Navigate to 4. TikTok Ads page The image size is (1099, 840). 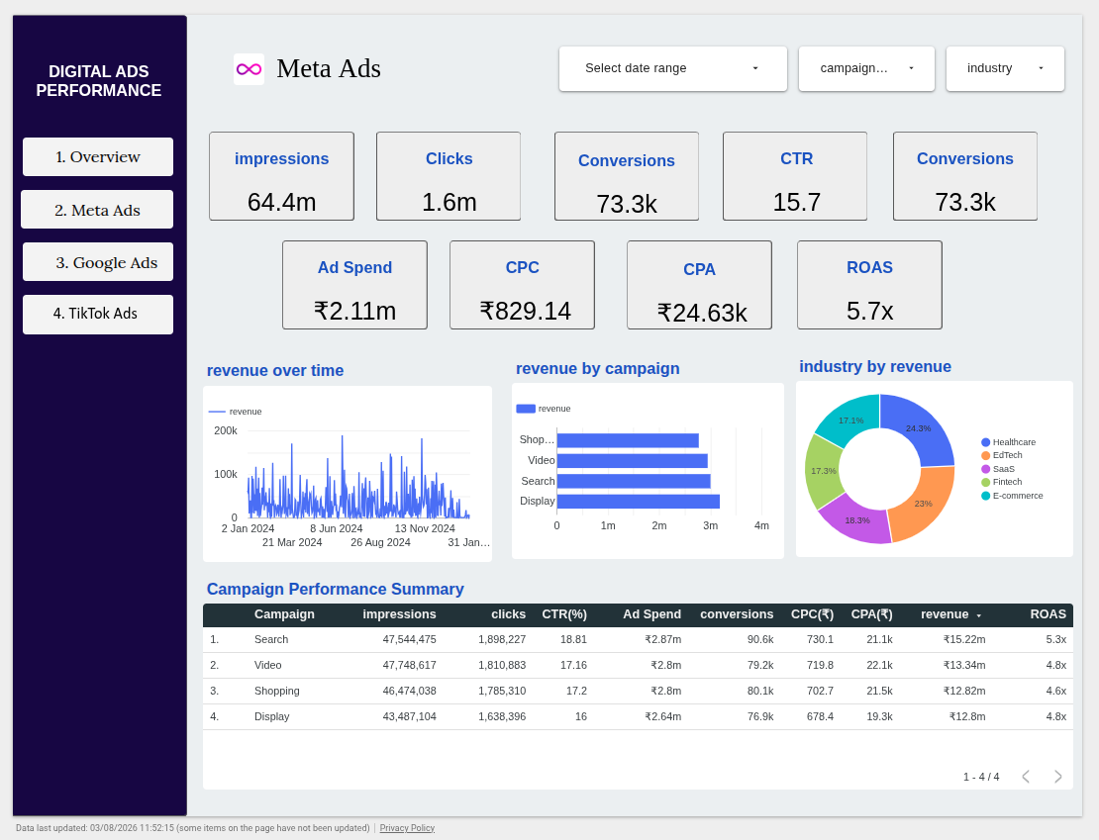(98, 314)
